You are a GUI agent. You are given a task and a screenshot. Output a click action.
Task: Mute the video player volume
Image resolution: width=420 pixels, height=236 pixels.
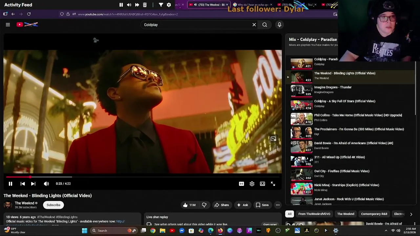click(46, 184)
